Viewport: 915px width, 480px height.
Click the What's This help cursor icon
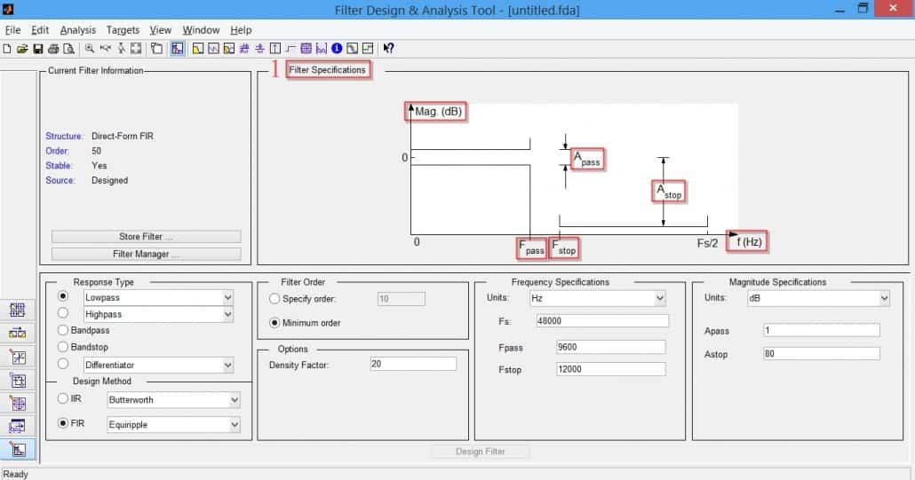coord(388,49)
